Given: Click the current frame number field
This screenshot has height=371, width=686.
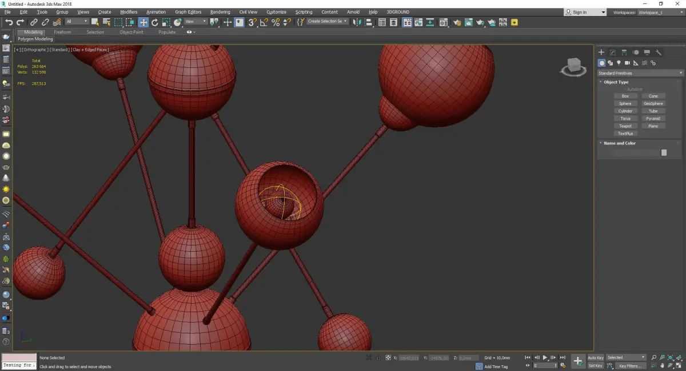Looking at the screenshot, I should (x=544, y=365).
